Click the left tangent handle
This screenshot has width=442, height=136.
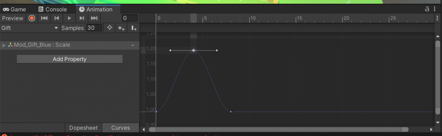click(x=170, y=50)
